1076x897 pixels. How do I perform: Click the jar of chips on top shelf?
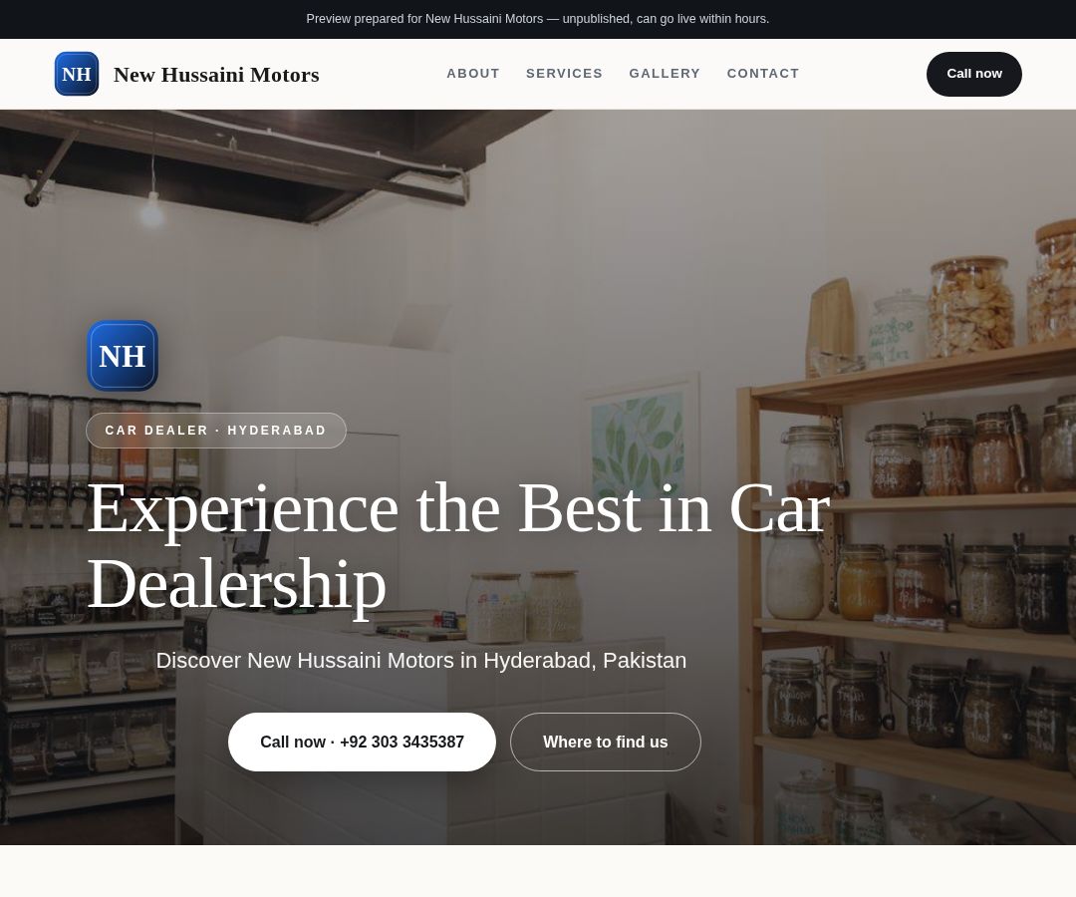[x=969, y=306]
